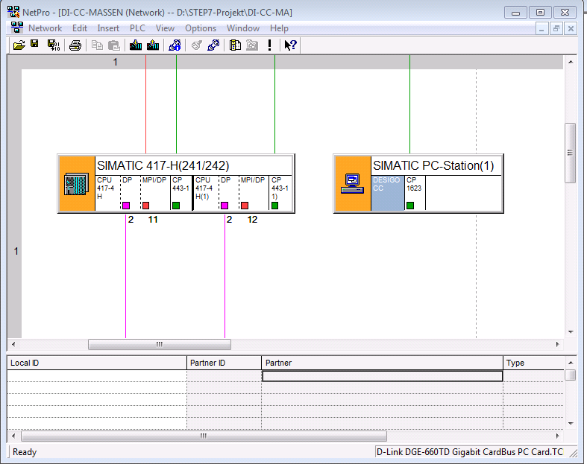Click the exclamation mark toolbar icon
587x464 pixels.
269,45
